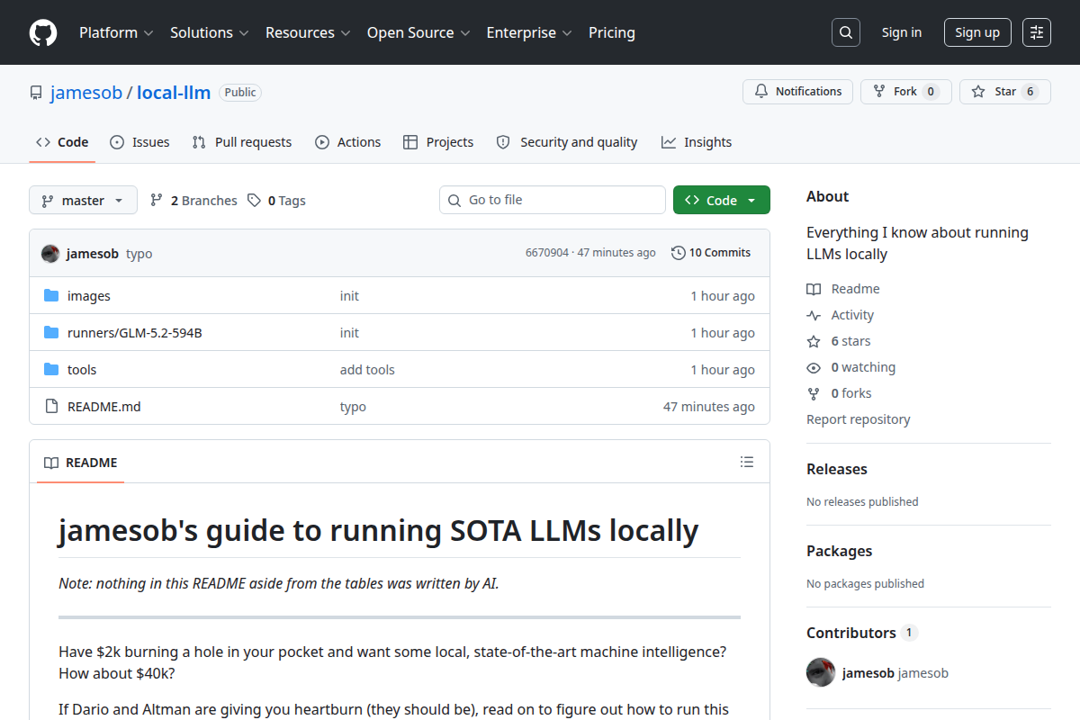Click the runners folder icon
The height and width of the screenshot is (720, 1080).
point(51,333)
